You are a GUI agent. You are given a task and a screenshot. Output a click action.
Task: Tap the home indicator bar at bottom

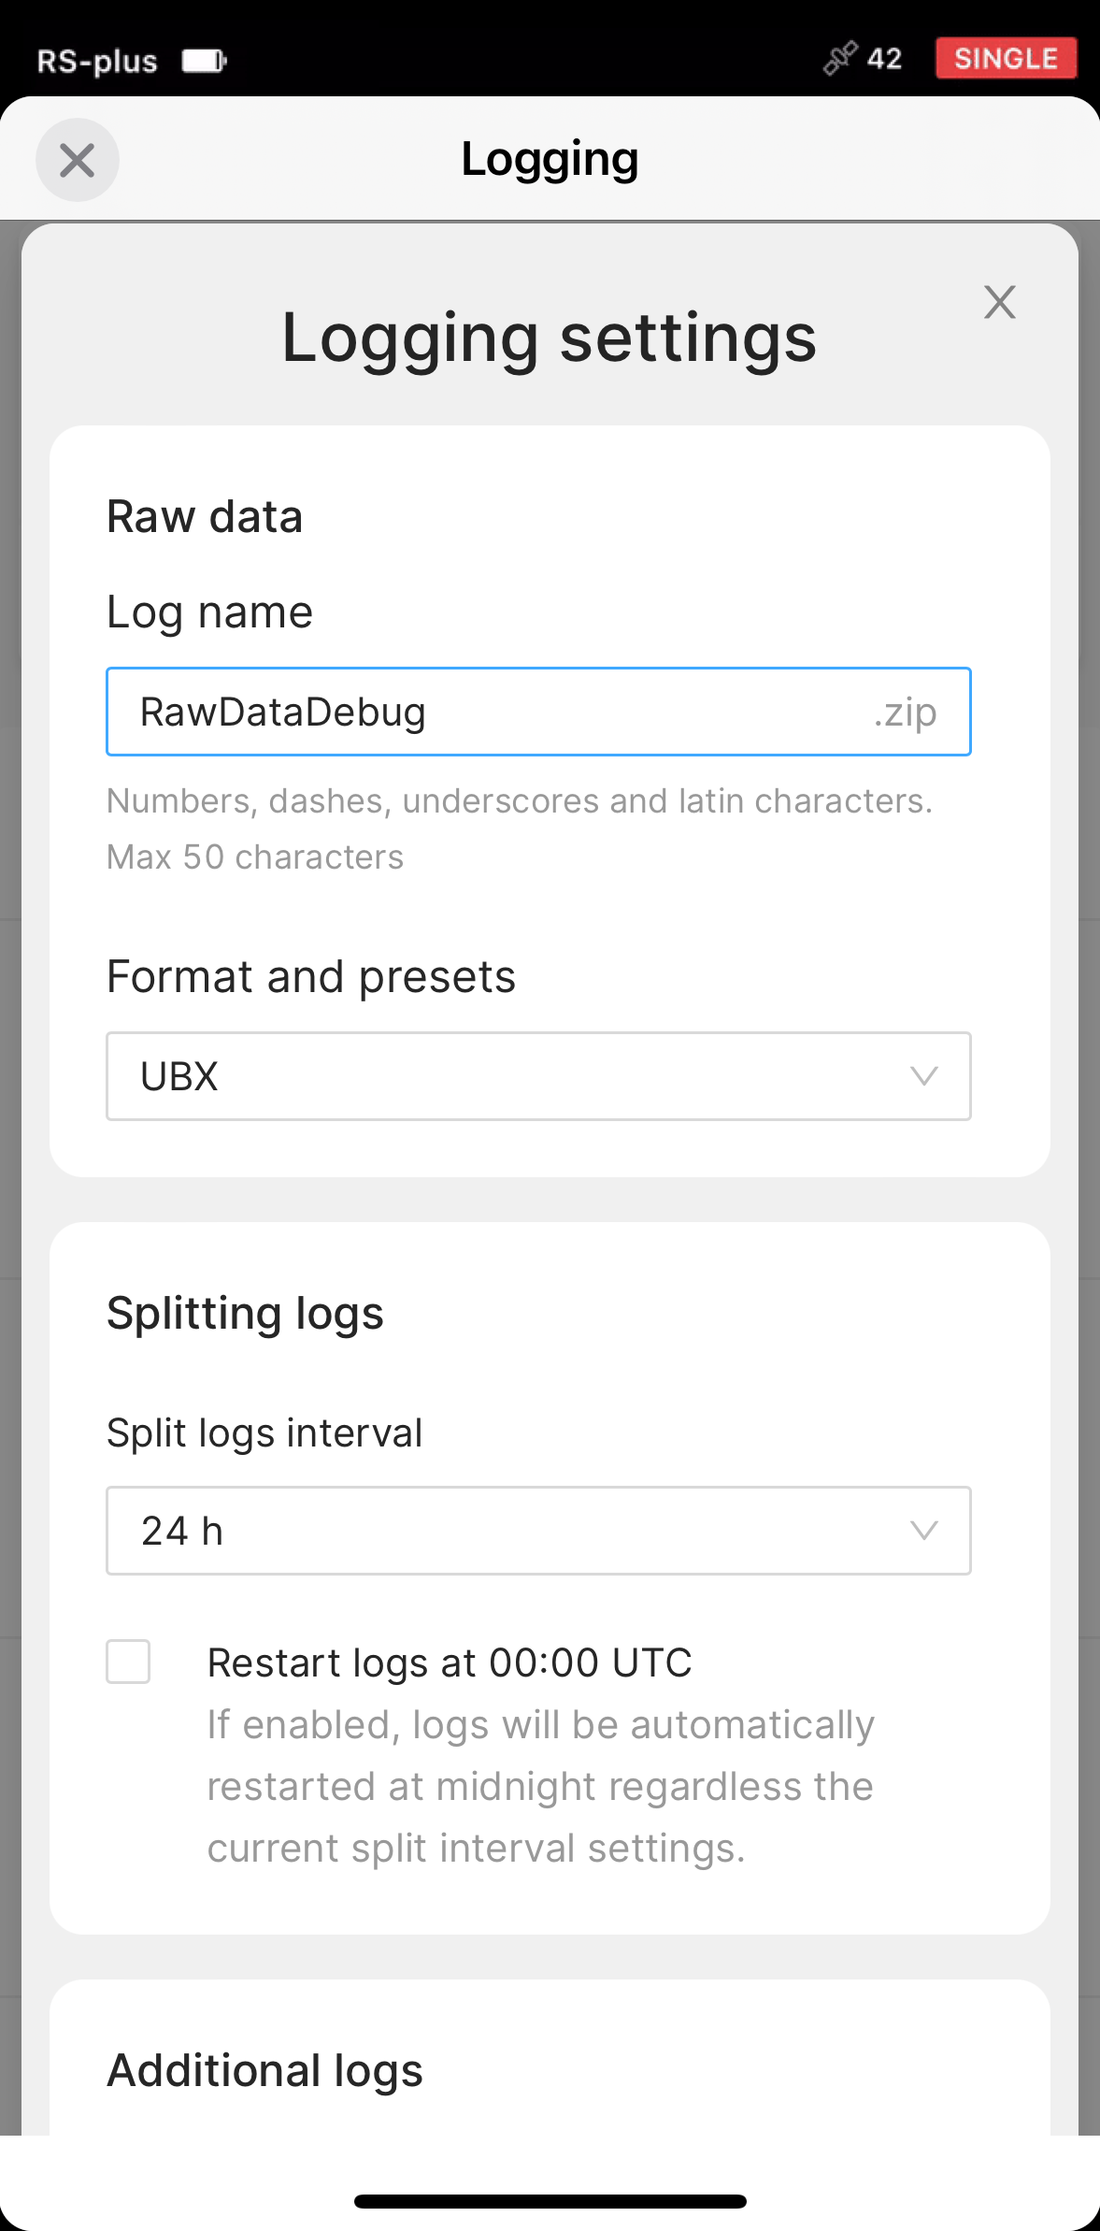click(550, 2201)
